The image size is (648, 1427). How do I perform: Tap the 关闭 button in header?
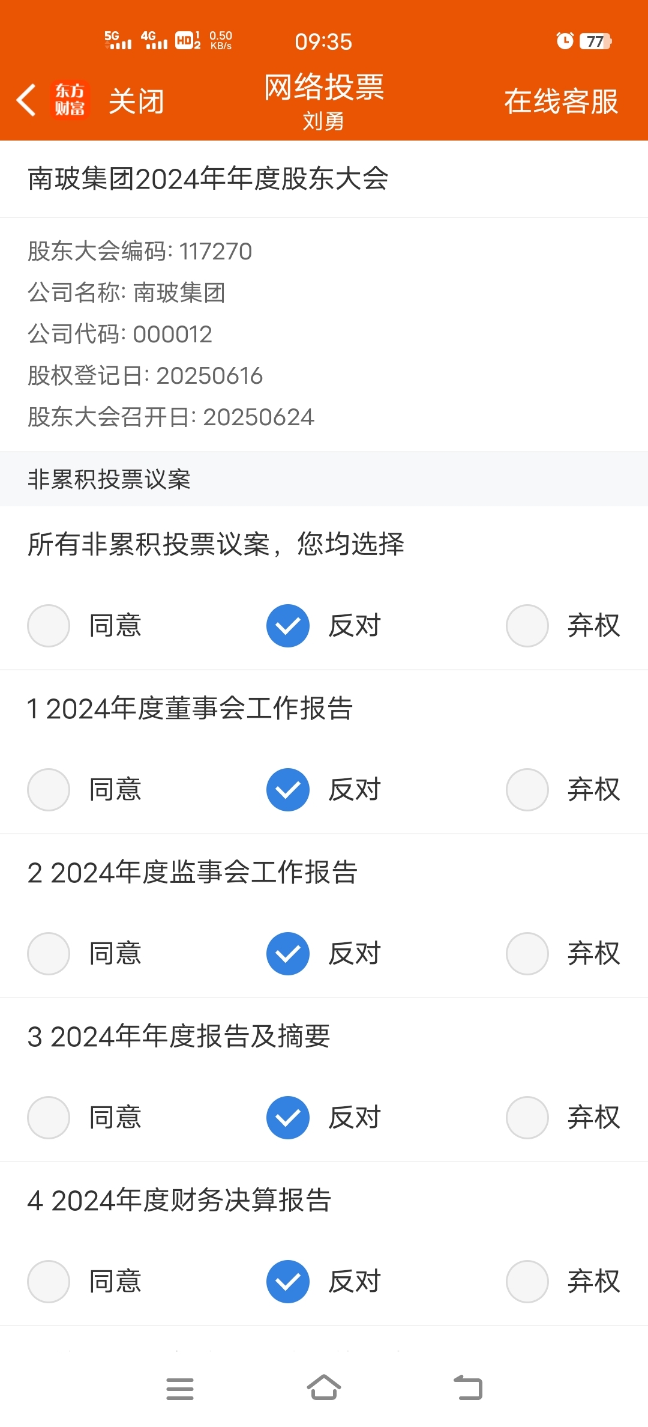pyautogui.click(x=136, y=101)
